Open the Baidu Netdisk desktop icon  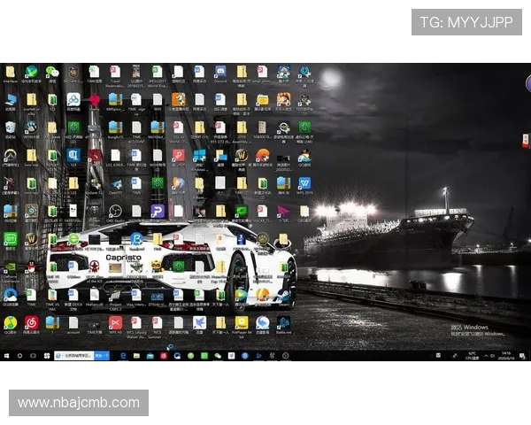[x=73, y=99]
